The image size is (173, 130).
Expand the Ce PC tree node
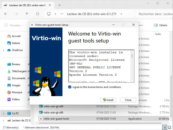3,113
